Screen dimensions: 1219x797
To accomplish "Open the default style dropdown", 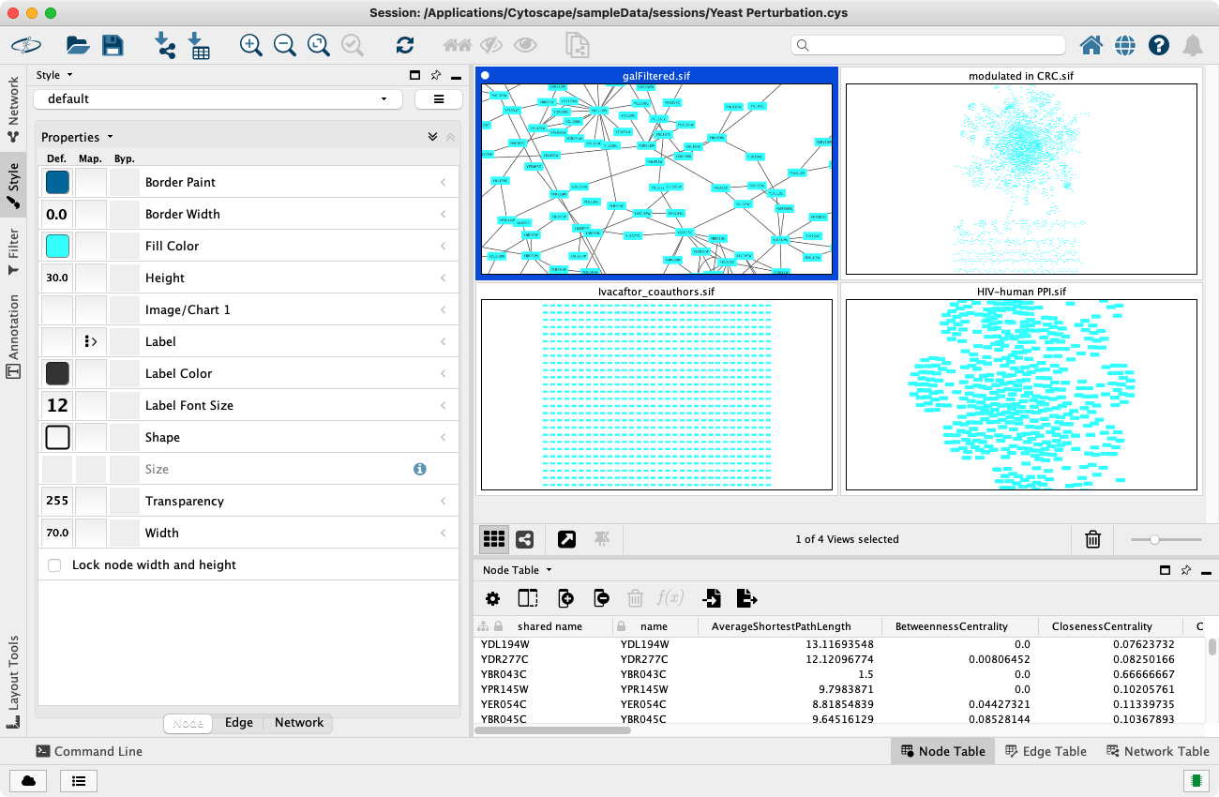I will click(218, 99).
